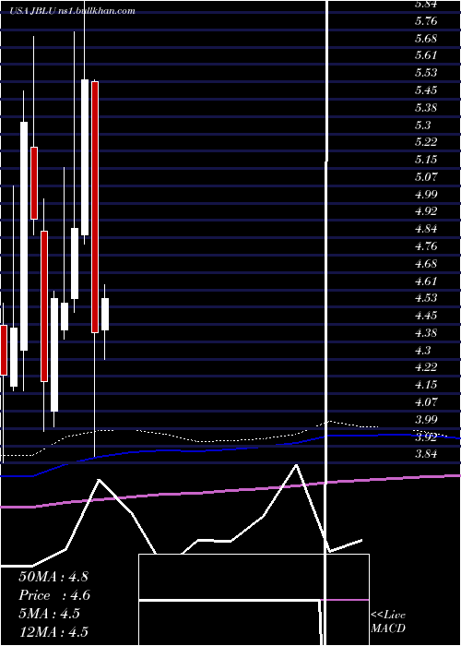Click the 4.15 price axis label
Image resolution: width=461 pixels, height=646 pixels.
(x=426, y=385)
